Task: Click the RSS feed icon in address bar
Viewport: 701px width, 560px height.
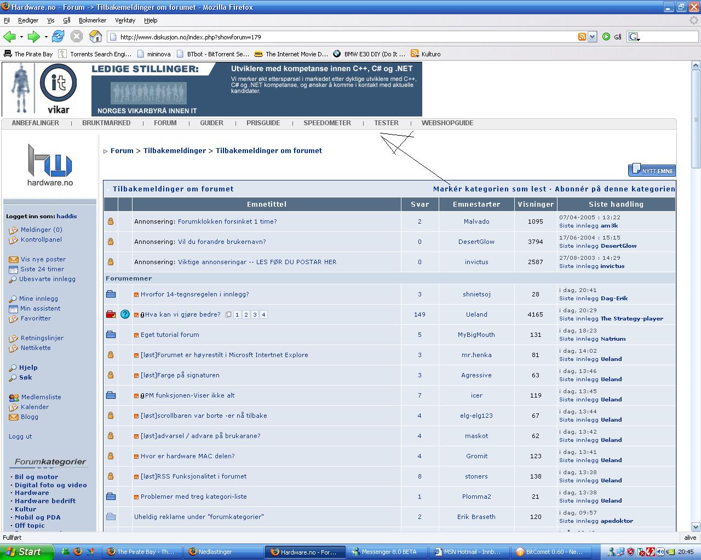Action: coord(582,37)
